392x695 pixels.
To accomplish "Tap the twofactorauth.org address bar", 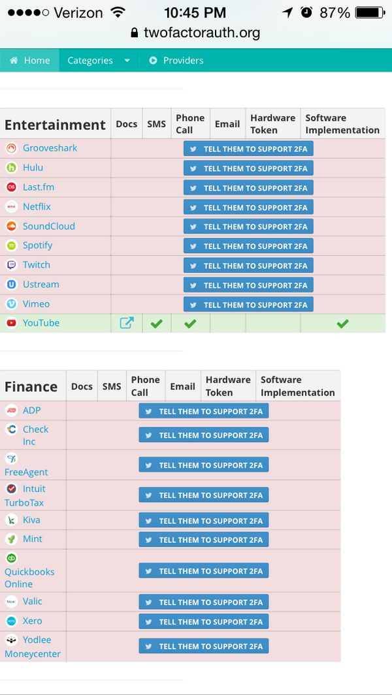I will click(196, 33).
